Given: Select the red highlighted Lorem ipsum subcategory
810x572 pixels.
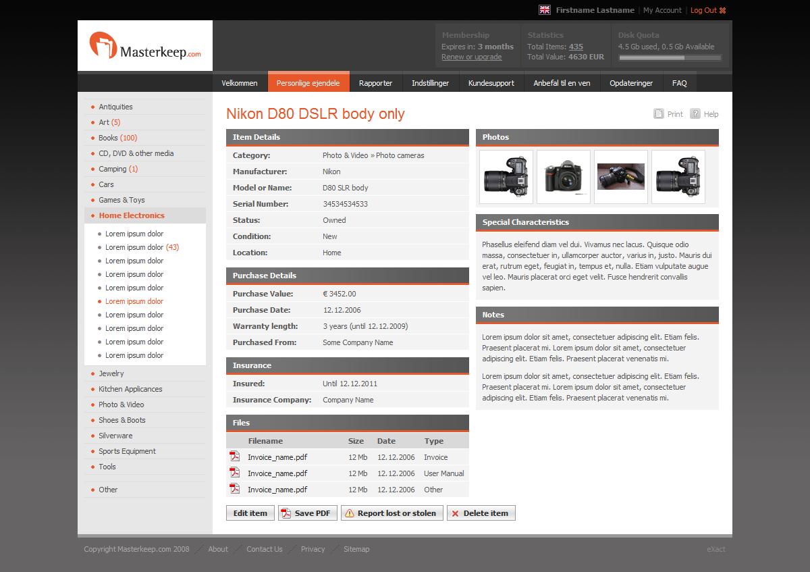Looking at the screenshot, I should click(134, 301).
